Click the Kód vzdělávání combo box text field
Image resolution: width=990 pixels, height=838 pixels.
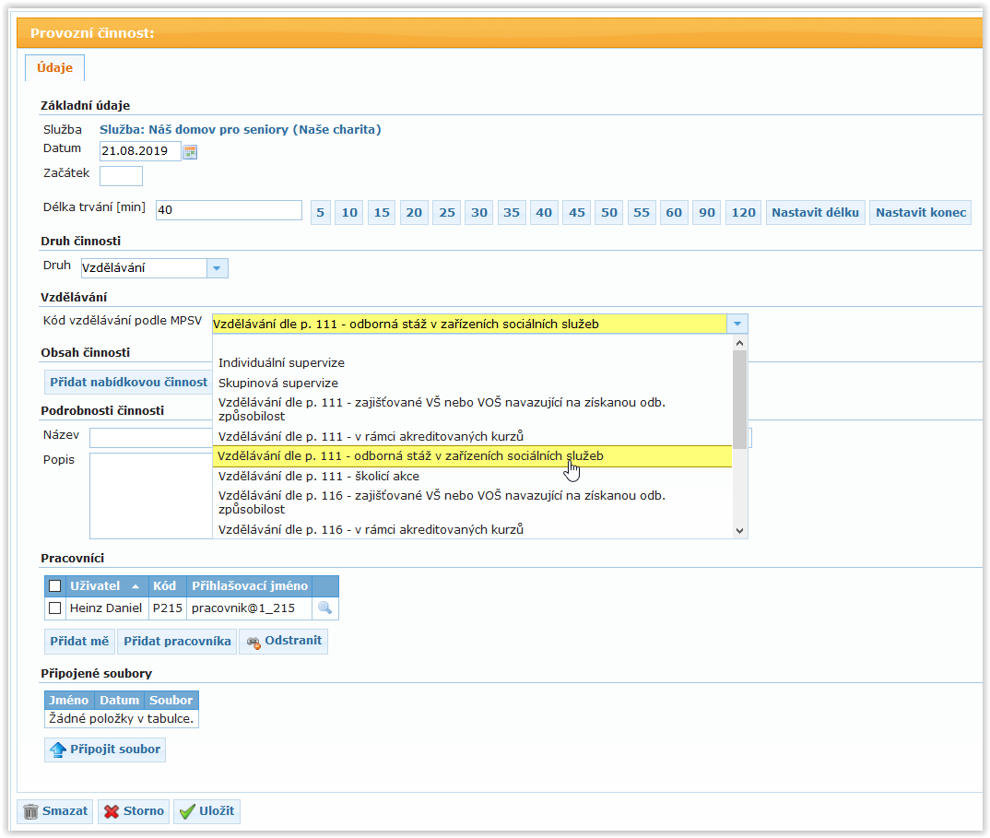[469, 324]
